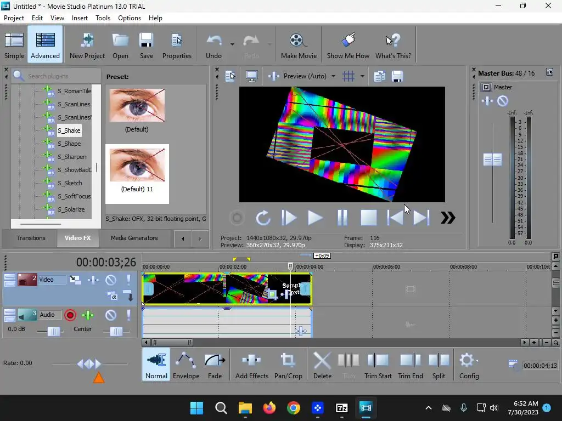Solo the Video track

(x=128, y=280)
